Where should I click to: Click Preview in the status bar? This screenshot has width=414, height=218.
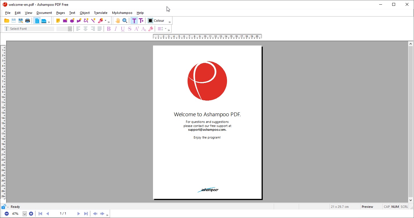[x=367, y=207]
